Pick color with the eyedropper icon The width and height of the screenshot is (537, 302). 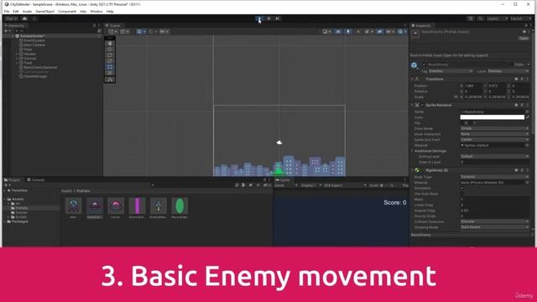528,117
